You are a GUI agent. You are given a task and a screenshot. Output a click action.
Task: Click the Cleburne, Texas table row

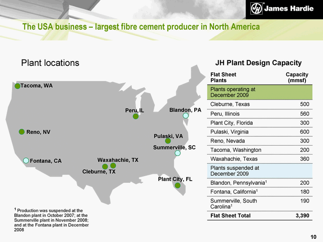click(258, 104)
